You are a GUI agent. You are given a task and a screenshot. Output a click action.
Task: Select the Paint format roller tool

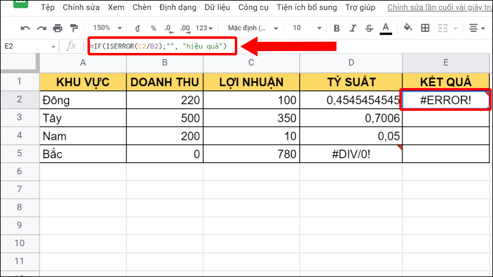click(x=73, y=28)
